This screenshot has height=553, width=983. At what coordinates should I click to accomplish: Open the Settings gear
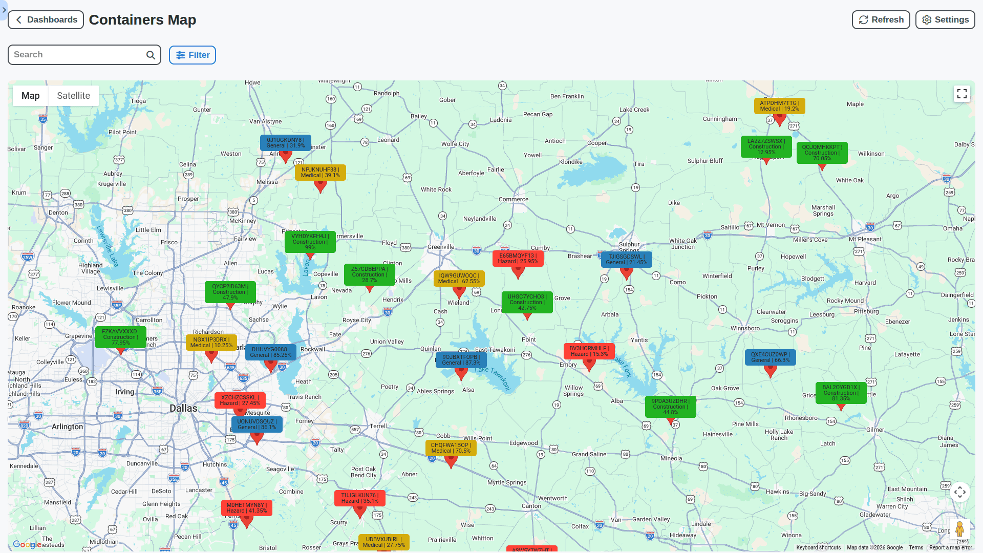coord(945,19)
